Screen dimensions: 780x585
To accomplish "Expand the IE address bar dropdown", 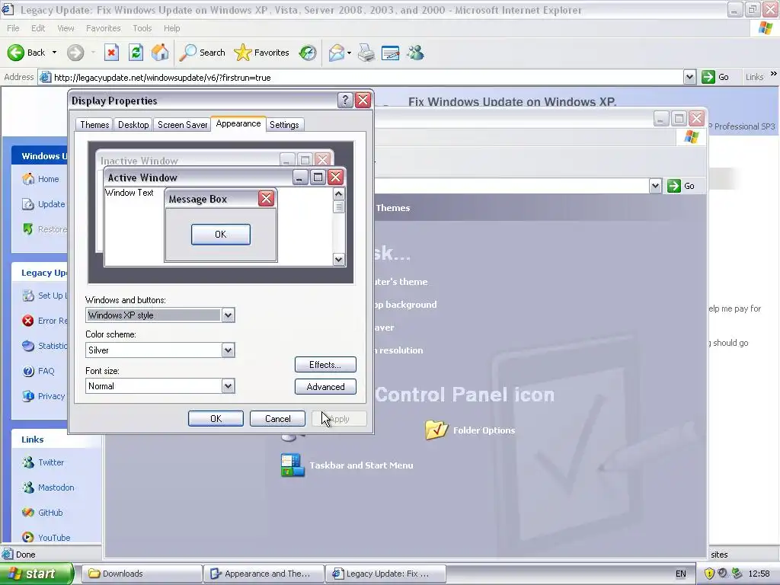I will 689,77.
